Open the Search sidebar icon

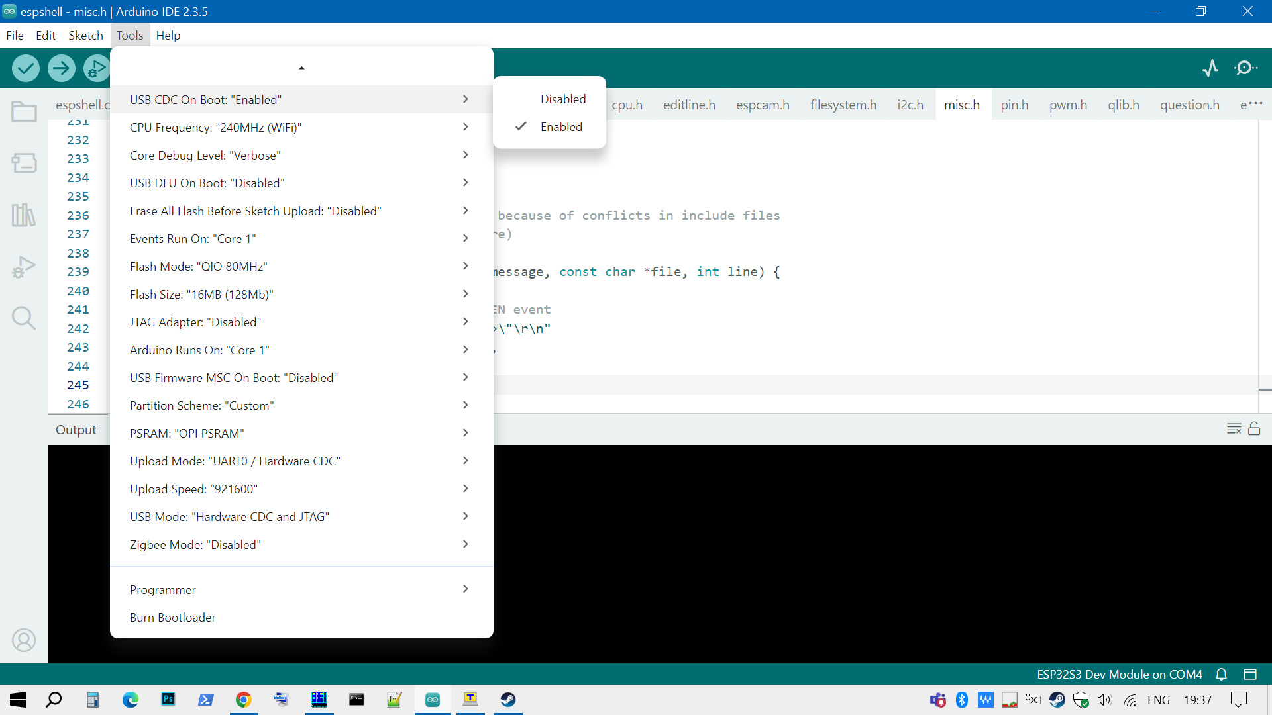coord(24,318)
